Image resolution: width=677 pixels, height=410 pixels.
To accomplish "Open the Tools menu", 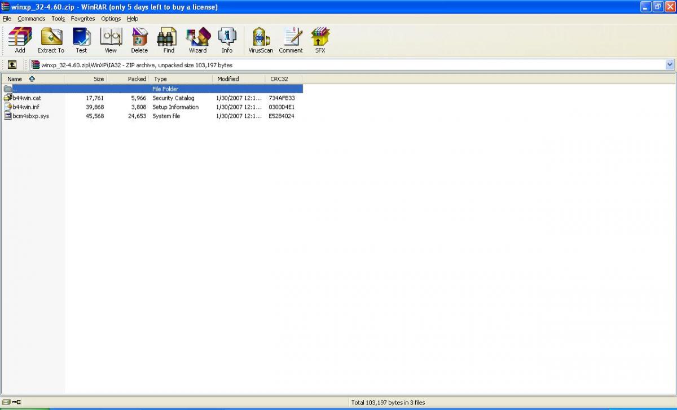I will point(58,19).
